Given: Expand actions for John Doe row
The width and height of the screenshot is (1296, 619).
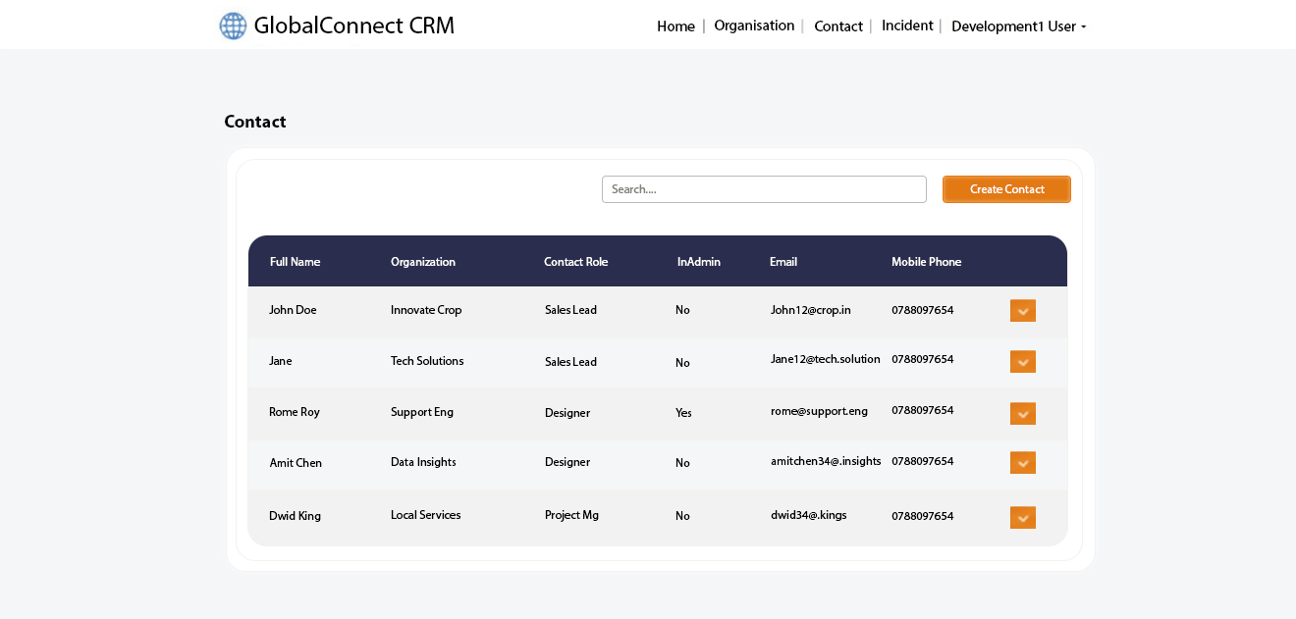Looking at the screenshot, I should [1023, 311].
